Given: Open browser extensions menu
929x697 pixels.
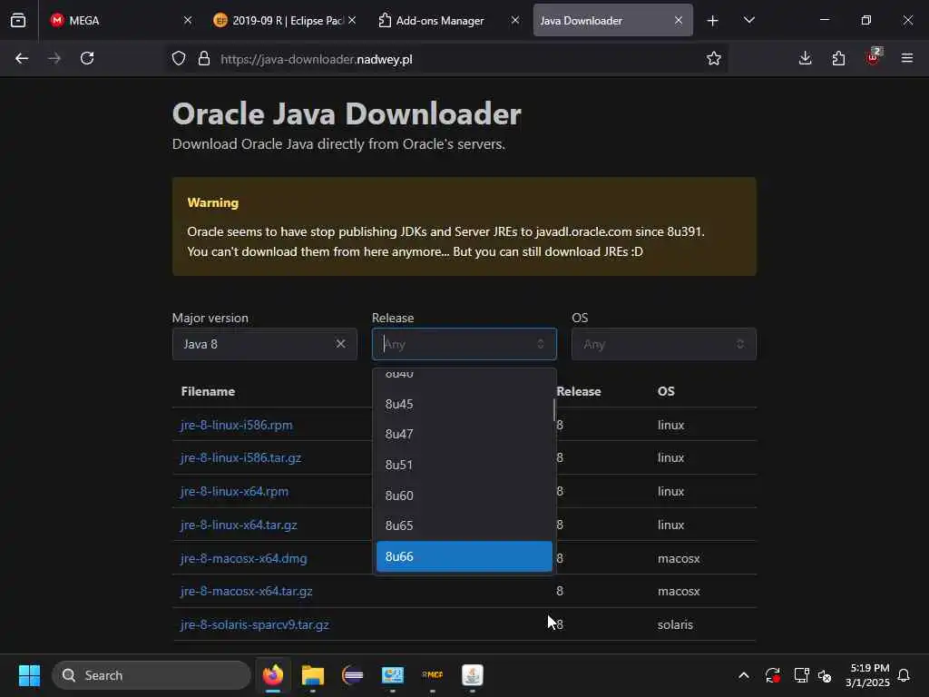Looking at the screenshot, I should [838, 58].
